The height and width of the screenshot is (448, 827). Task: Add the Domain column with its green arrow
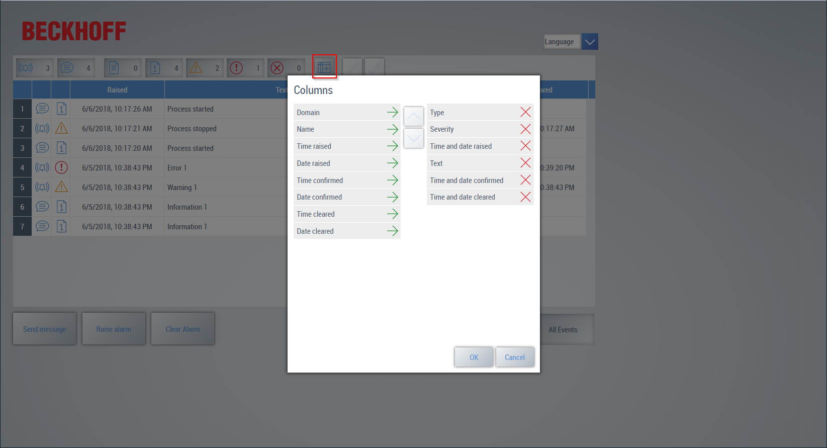pos(392,112)
